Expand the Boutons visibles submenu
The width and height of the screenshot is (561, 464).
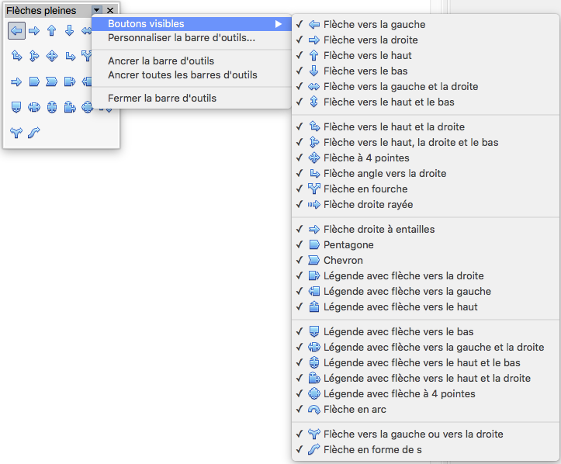tap(192, 24)
